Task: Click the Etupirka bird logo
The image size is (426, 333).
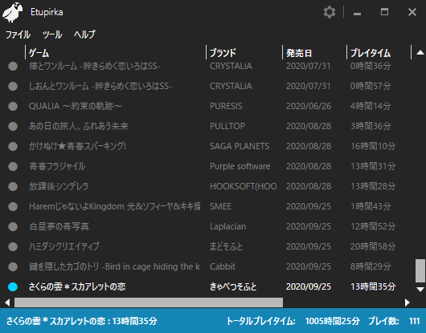Action: pyautogui.click(x=12, y=12)
